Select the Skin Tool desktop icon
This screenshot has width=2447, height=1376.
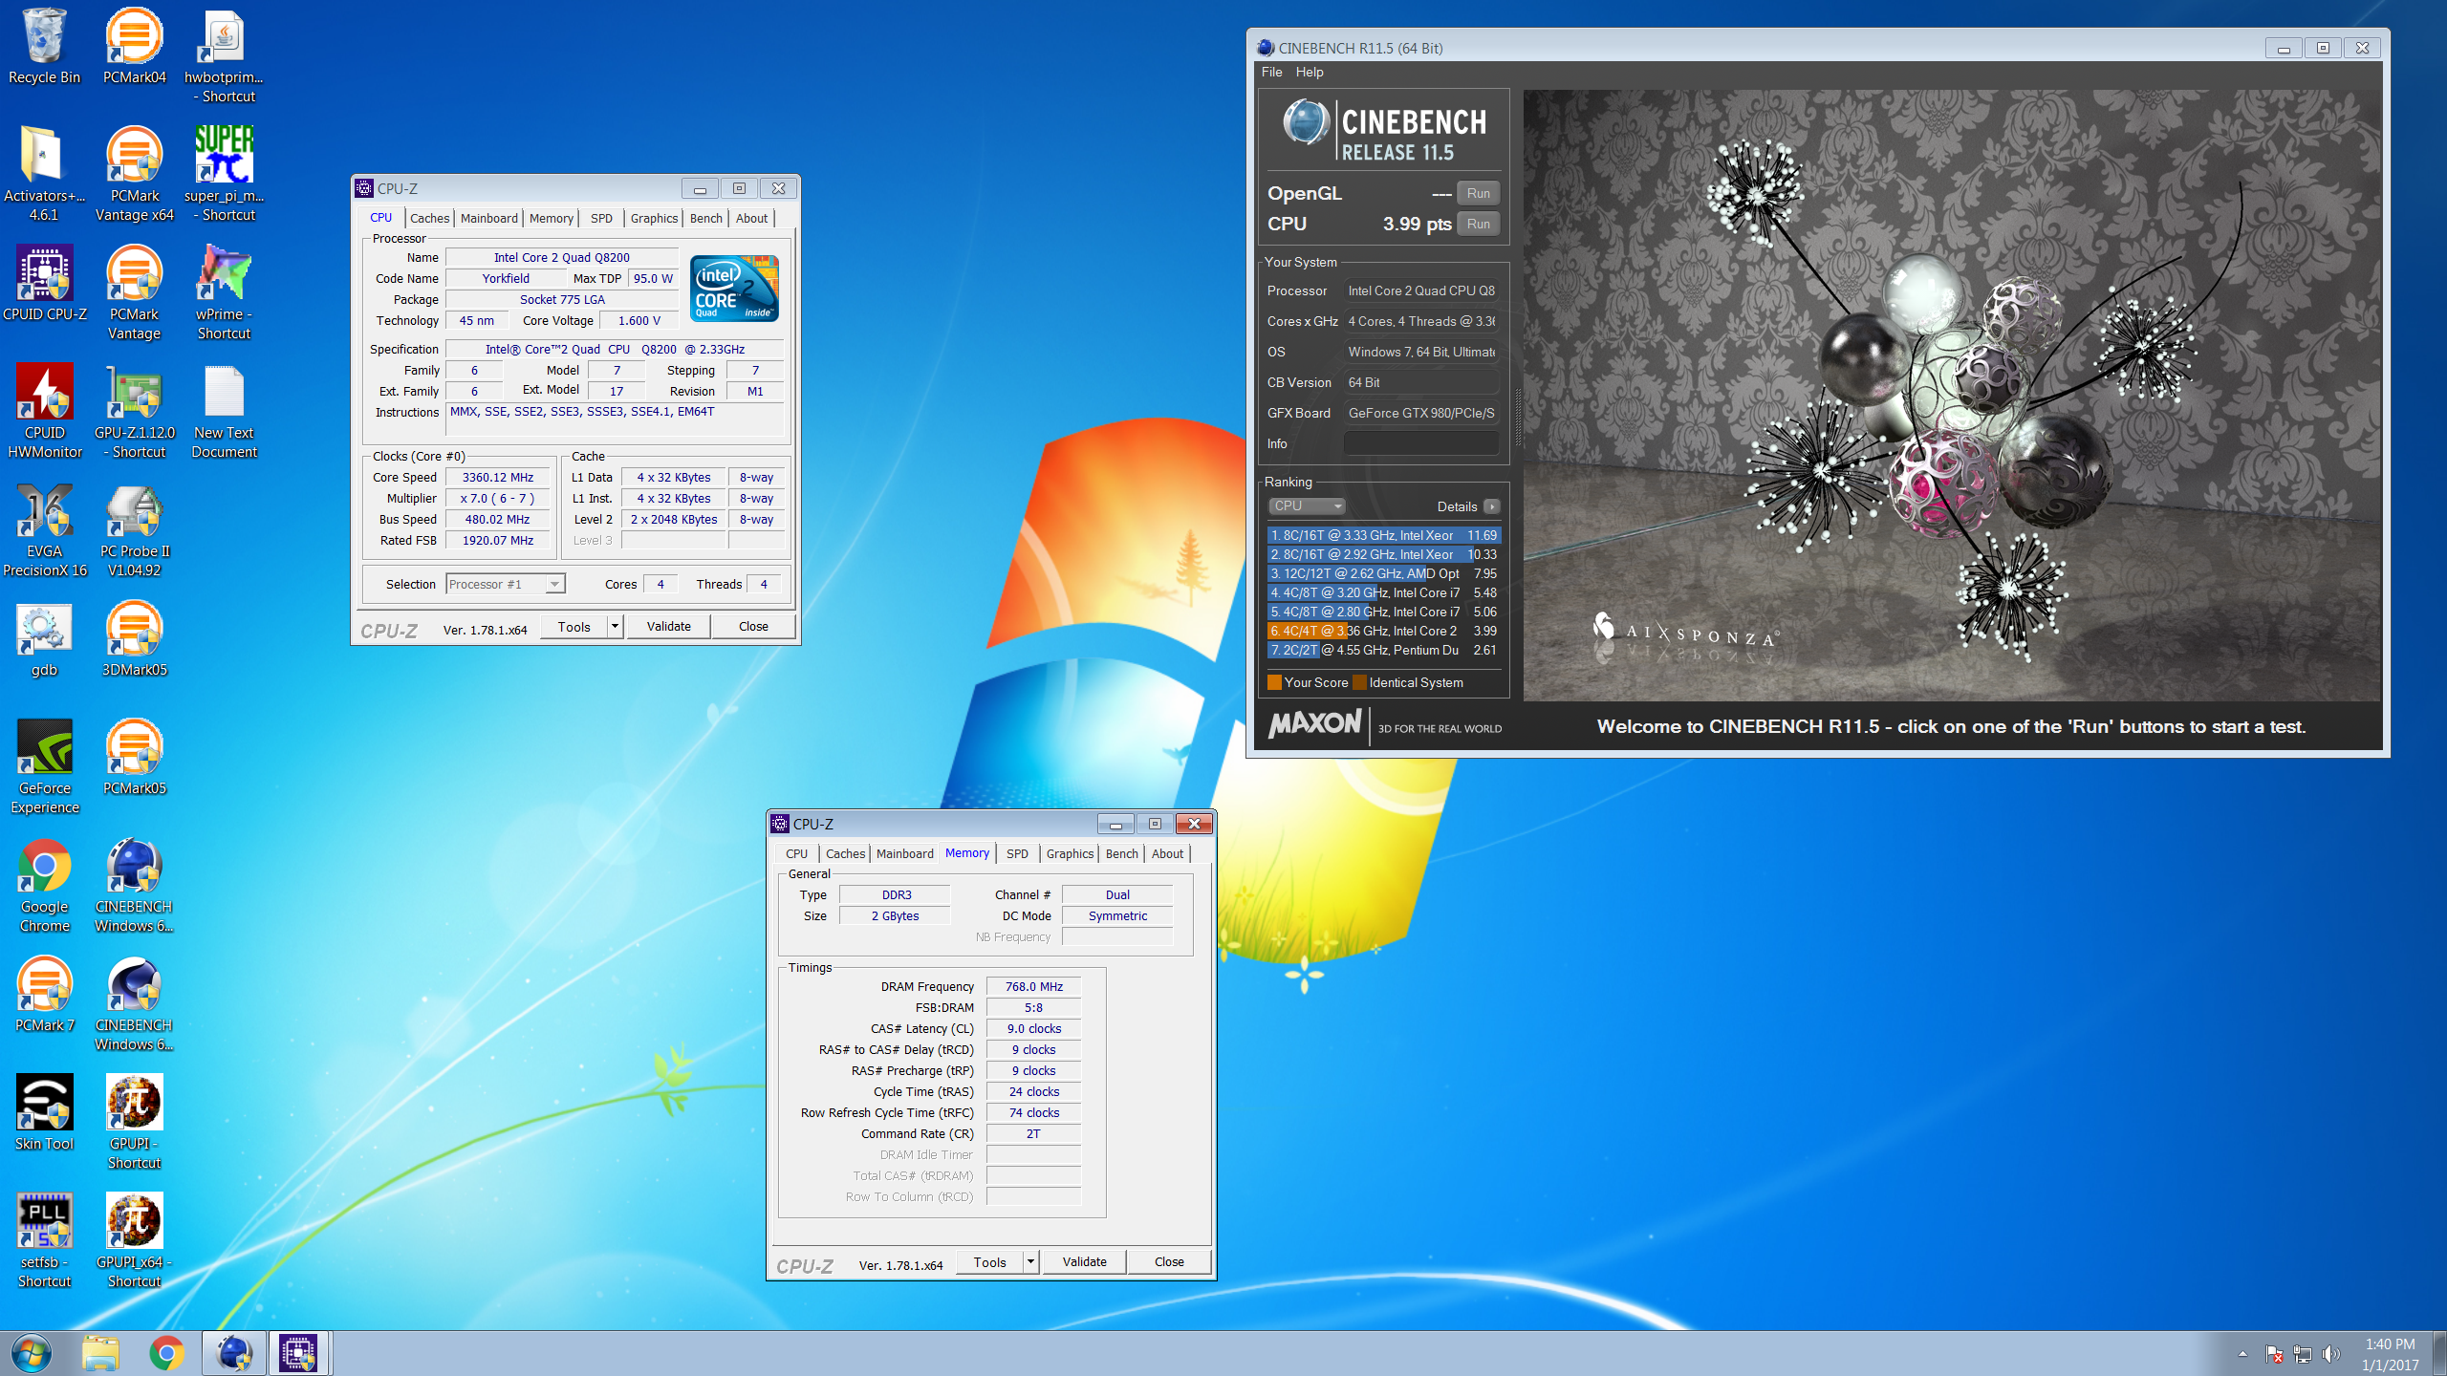pyautogui.click(x=44, y=1112)
